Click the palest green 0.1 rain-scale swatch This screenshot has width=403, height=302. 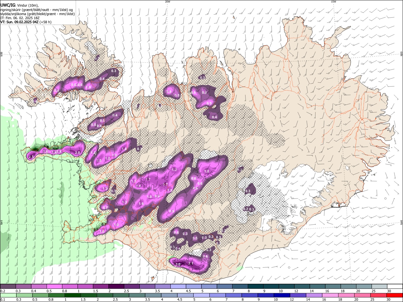point(8,295)
